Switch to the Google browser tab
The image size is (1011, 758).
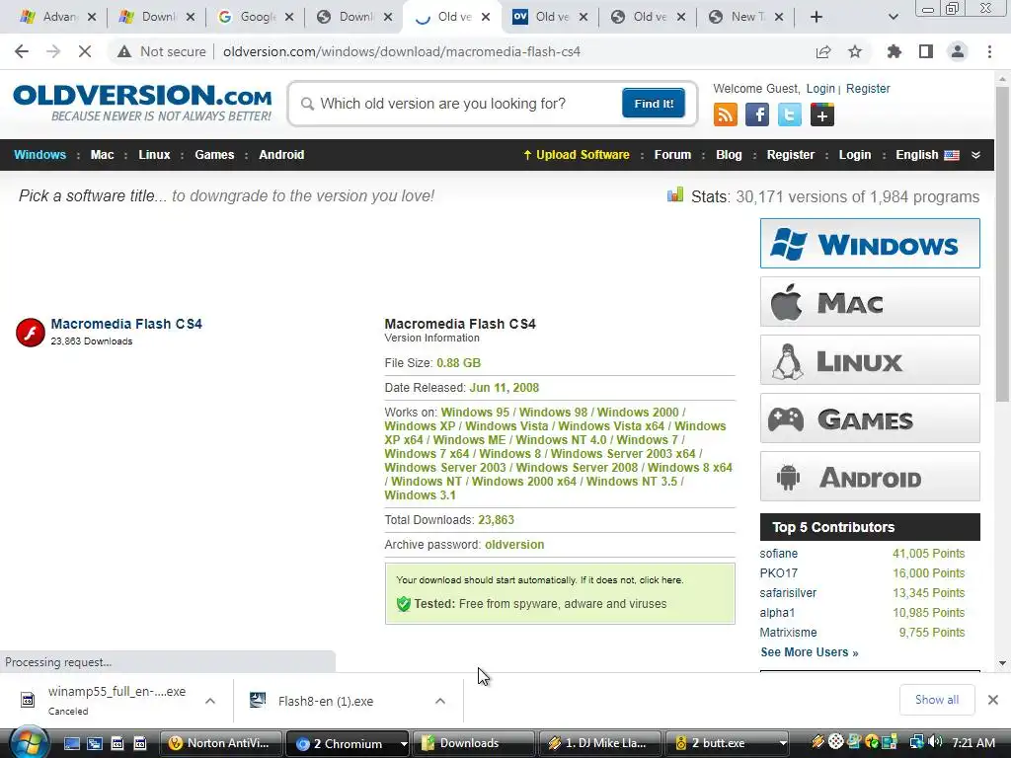255,17
